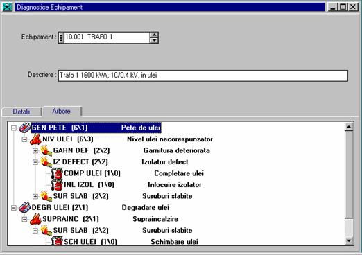Click the list handle icon left of the Echipament field

tap(61, 37)
